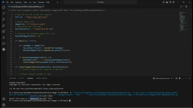Split the terminal panel
193x108 pixels.
[176, 78]
